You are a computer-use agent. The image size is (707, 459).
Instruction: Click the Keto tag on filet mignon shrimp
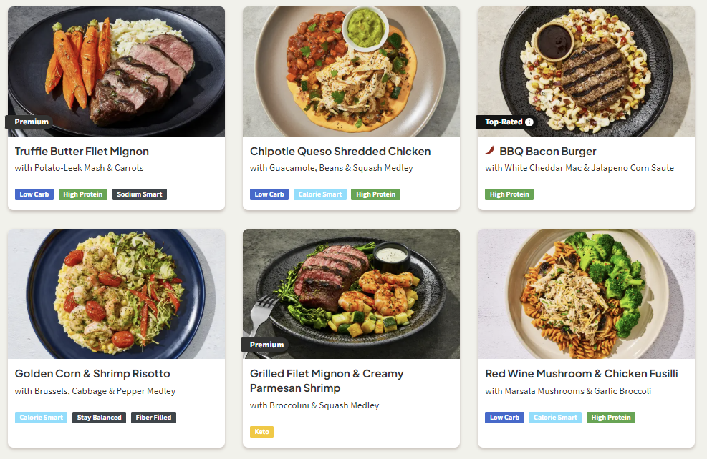(x=261, y=432)
